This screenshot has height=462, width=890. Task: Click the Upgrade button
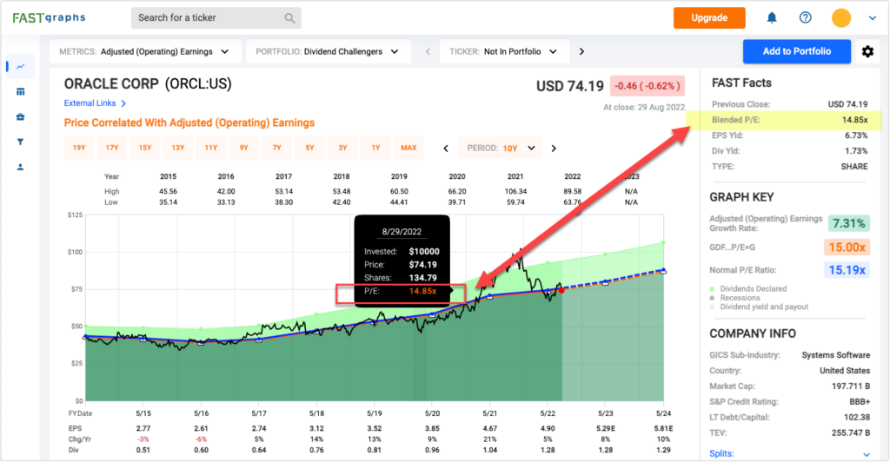pyautogui.click(x=709, y=17)
